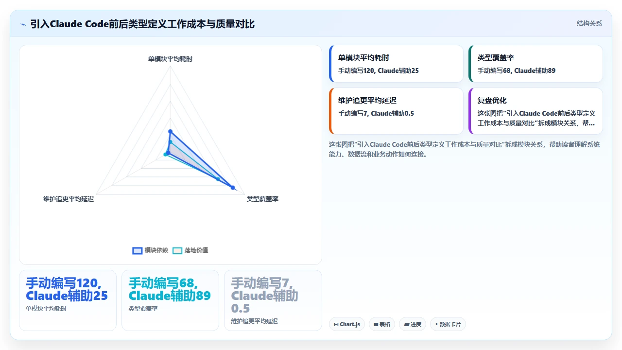Toggle the 模块依赖 legend swatch
The image size is (622, 350).
click(x=138, y=250)
